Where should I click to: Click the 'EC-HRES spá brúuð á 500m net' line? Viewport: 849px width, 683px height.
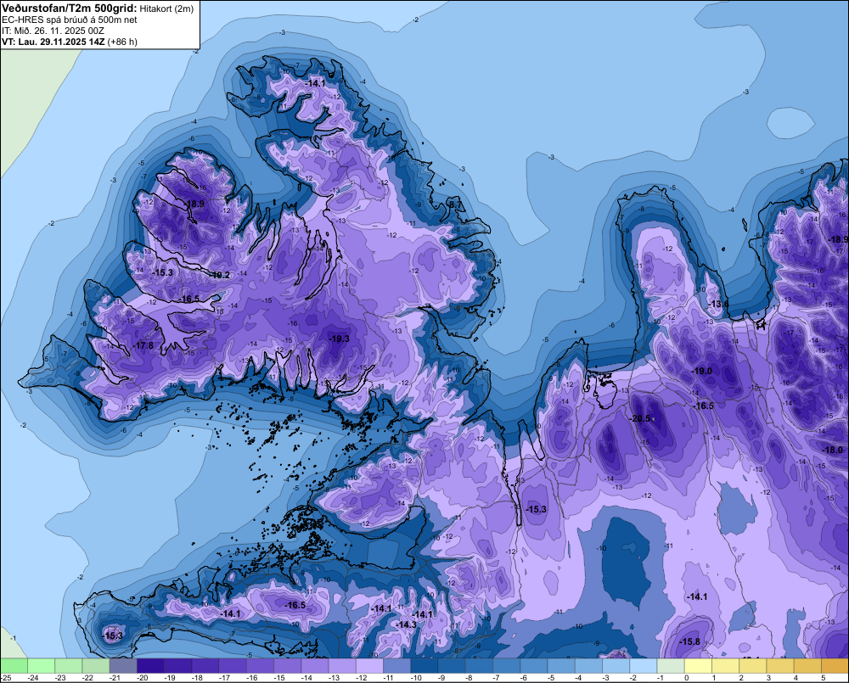tap(70, 20)
